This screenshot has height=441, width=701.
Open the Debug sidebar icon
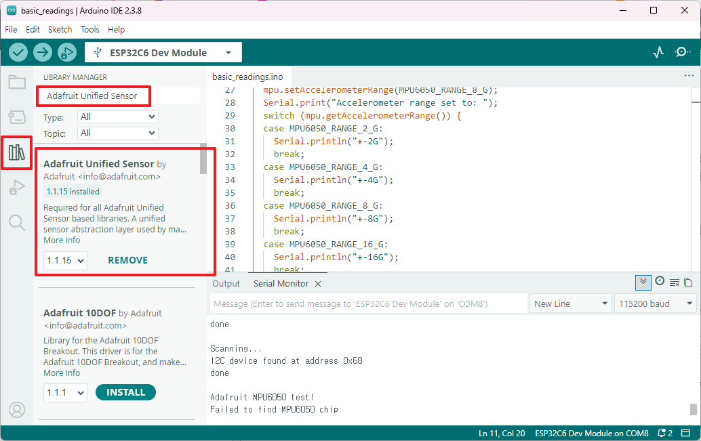coord(17,187)
